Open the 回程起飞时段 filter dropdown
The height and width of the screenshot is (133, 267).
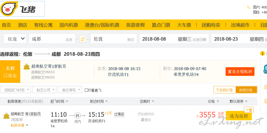15,90
